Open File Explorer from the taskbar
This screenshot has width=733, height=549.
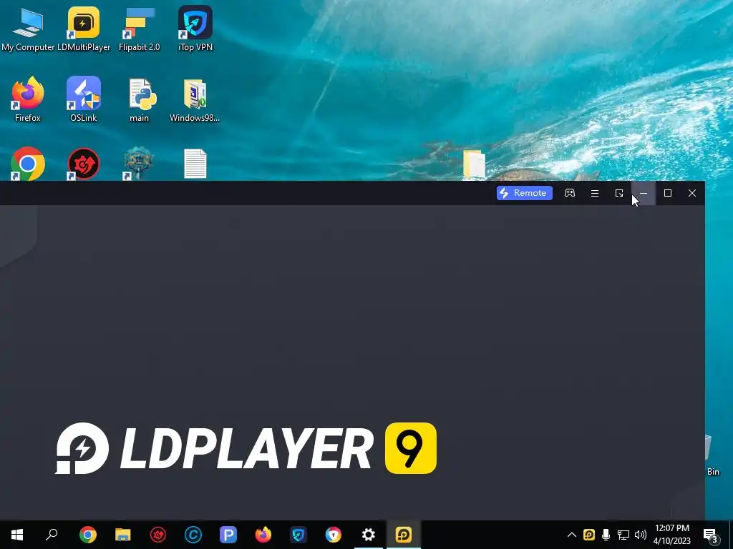point(123,535)
